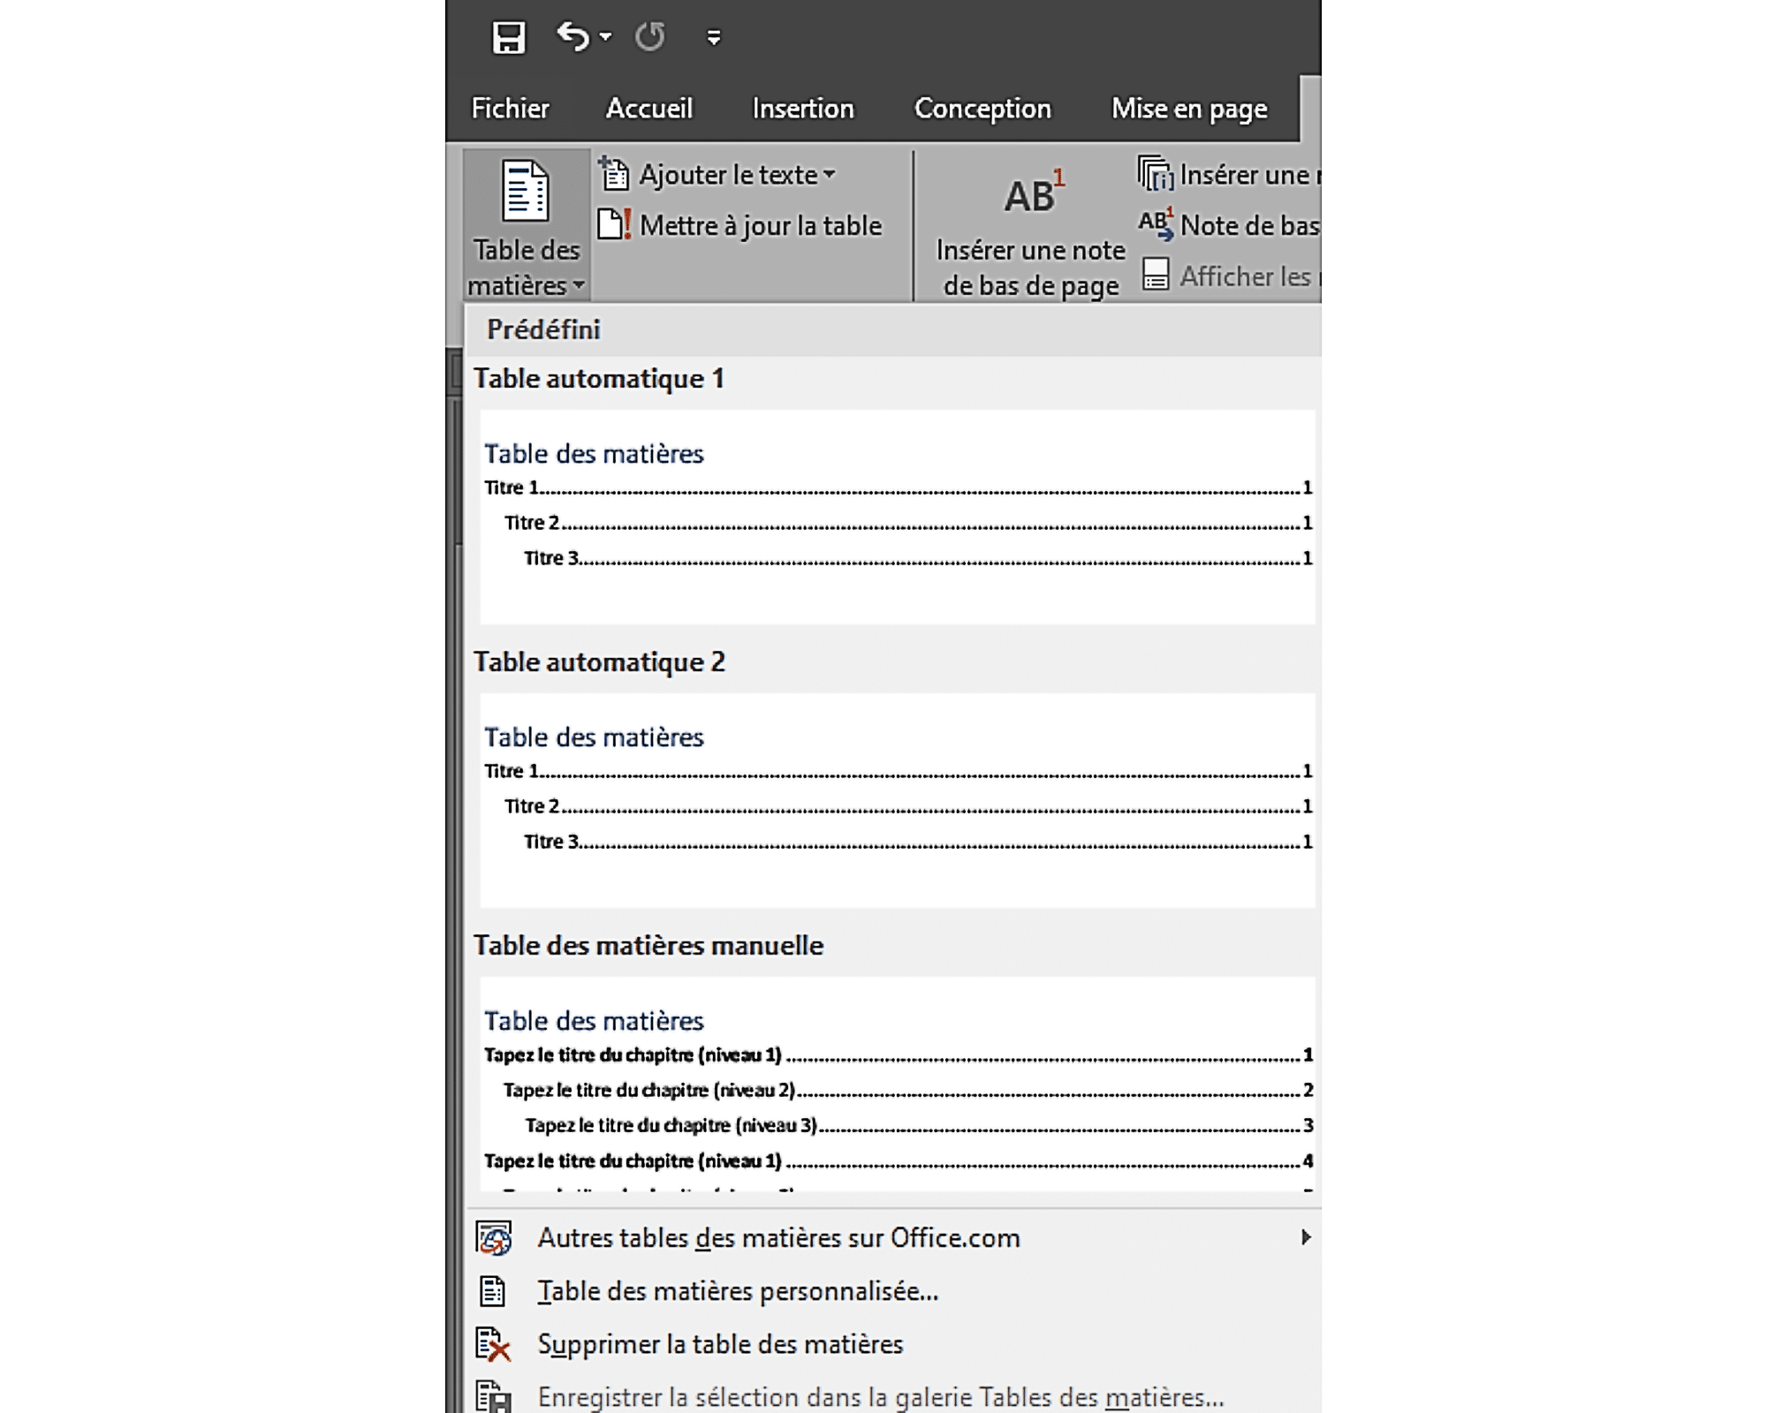The width and height of the screenshot is (1767, 1413).
Task: Switch to the Insertion tab
Action: 803,109
